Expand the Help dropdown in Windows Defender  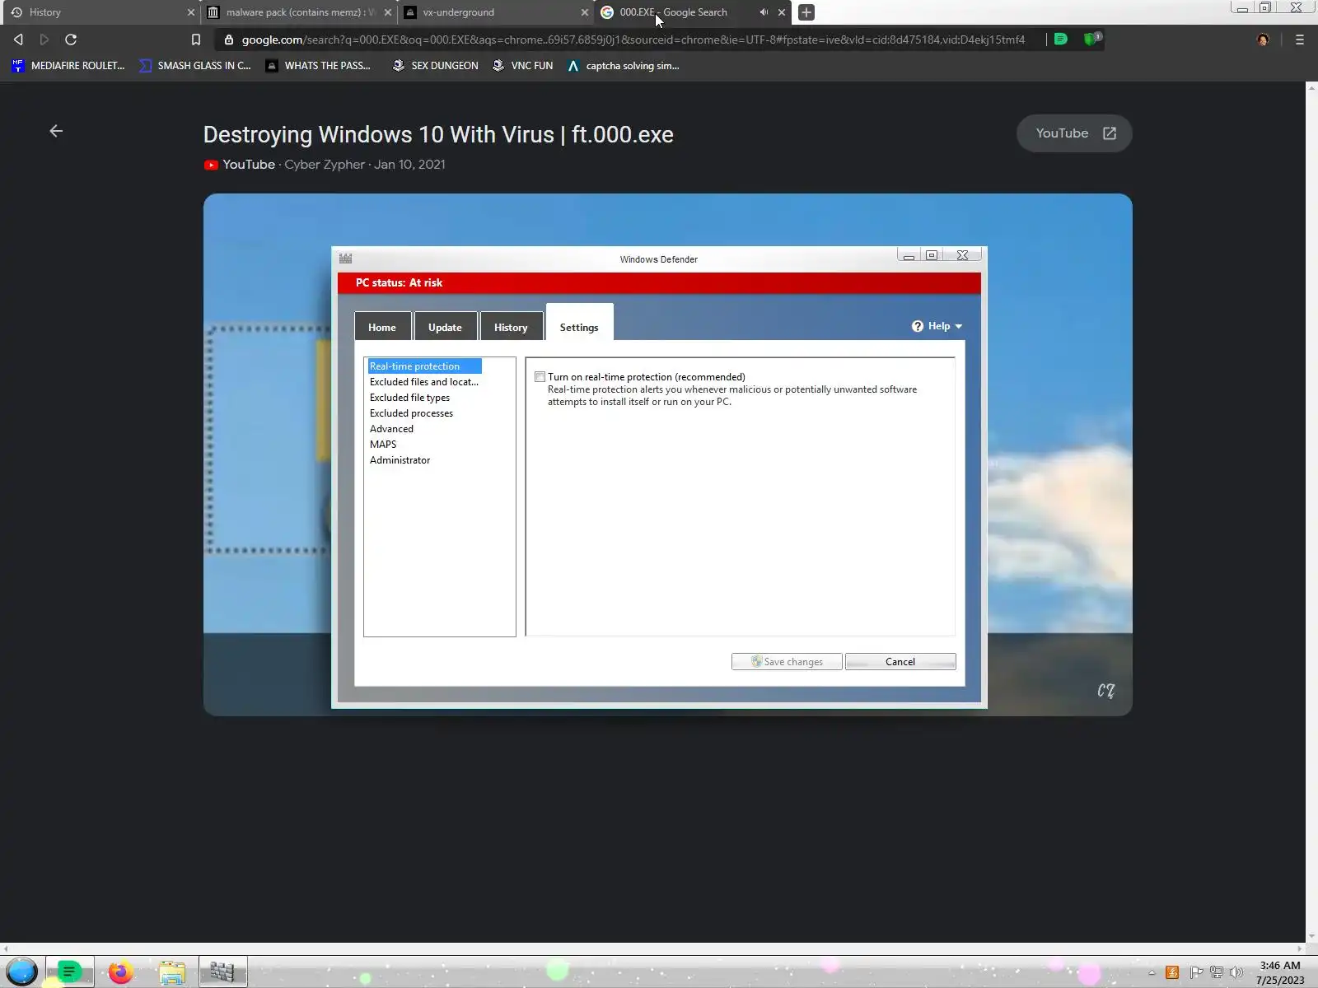coord(937,326)
